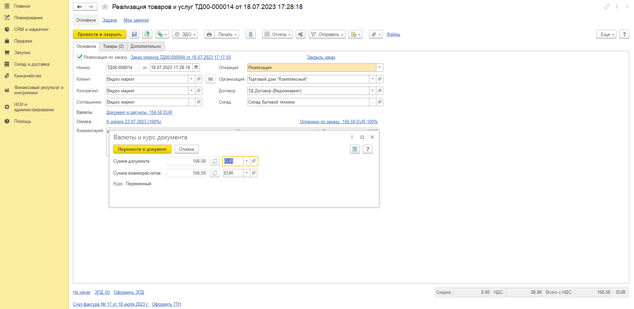Expand settlement currency EUR dropdown
Screen dimensions: 634x309
[246, 173]
